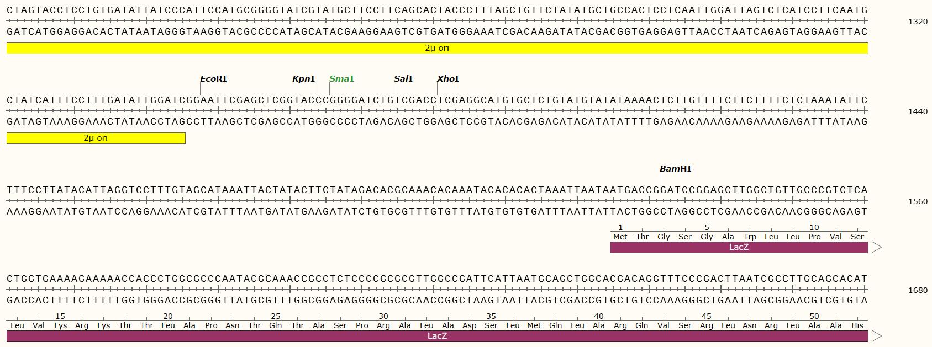Select the green SmaI restriction site

[341, 79]
